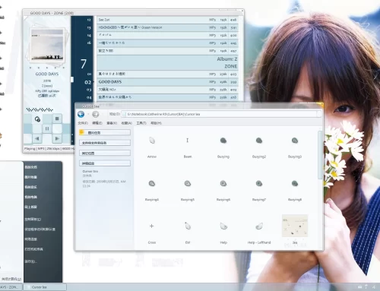
Task: Open the 文件(F) menu in Explorer
Action: tap(83, 123)
